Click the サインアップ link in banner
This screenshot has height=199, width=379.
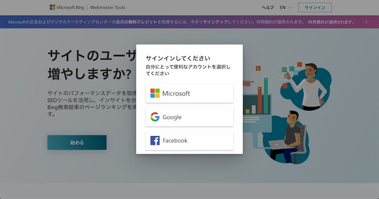click(x=216, y=22)
